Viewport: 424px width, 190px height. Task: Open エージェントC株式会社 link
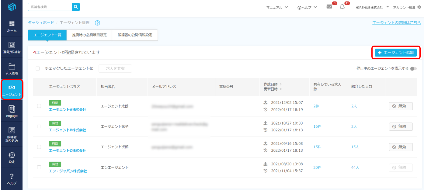point(68,150)
